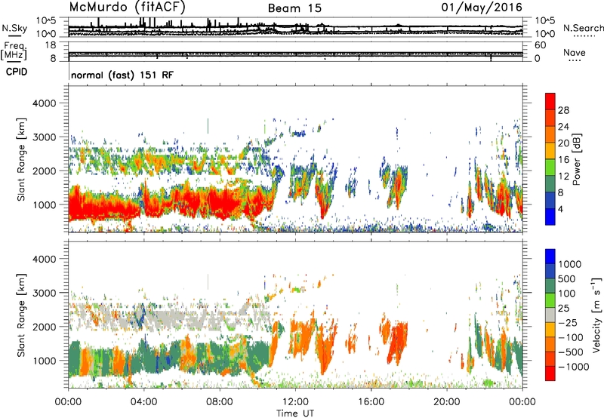The width and height of the screenshot is (604, 418).
Task: Click the 'Nave' legend label
Action: (x=575, y=52)
